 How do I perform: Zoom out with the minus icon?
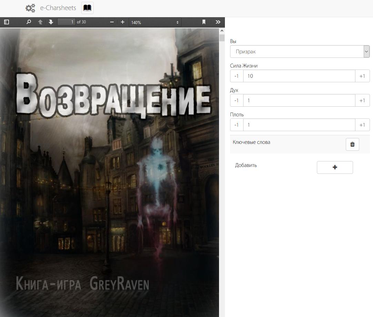(112, 22)
